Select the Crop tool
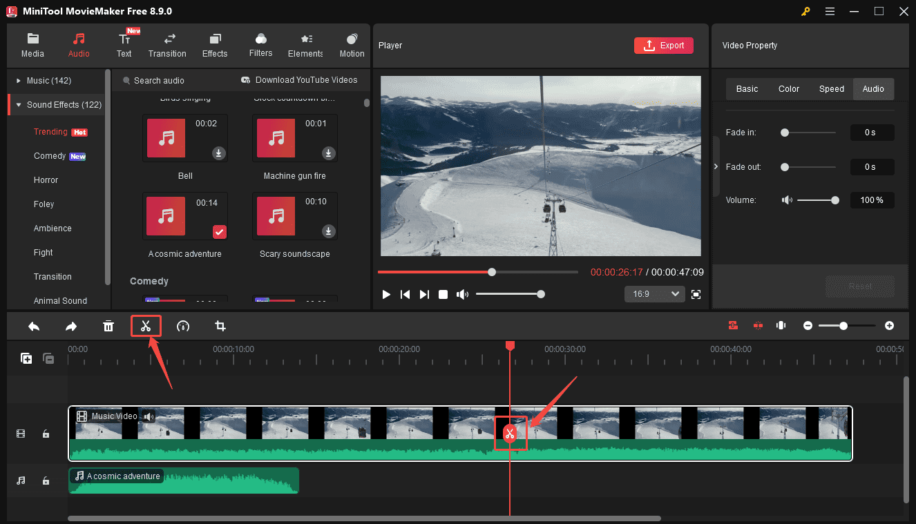This screenshot has height=524, width=916. [220, 326]
